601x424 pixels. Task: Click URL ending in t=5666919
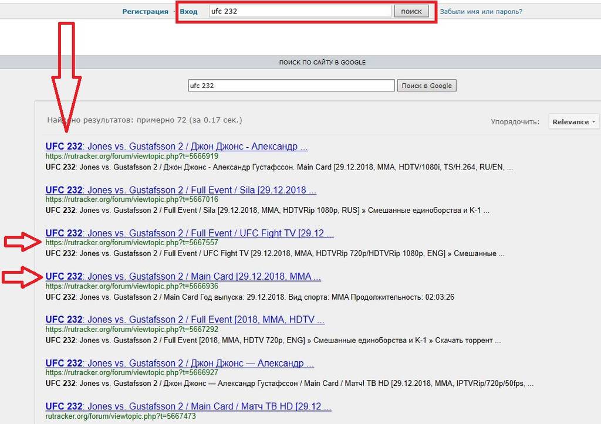(x=132, y=156)
